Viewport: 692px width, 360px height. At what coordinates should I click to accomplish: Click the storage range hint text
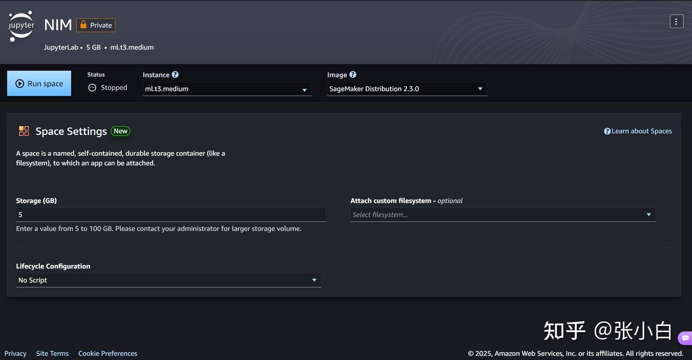(159, 228)
